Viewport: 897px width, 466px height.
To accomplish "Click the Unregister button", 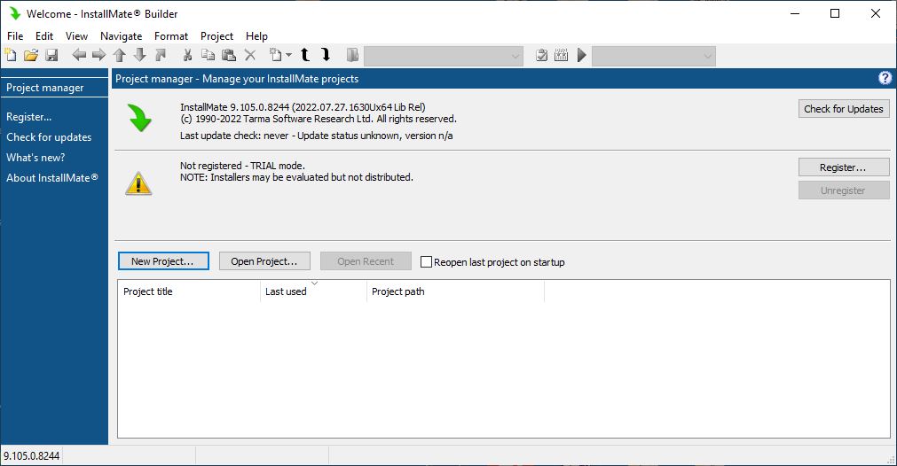I will pyautogui.click(x=844, y=190).
